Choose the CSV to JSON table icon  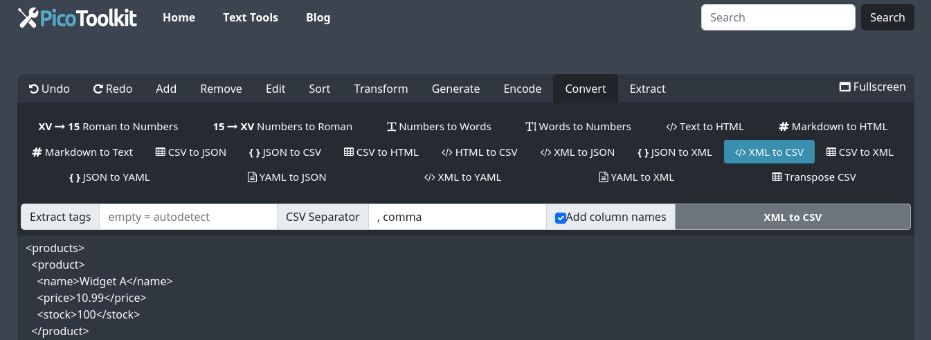pyautogui.click(x=161, y=152)
